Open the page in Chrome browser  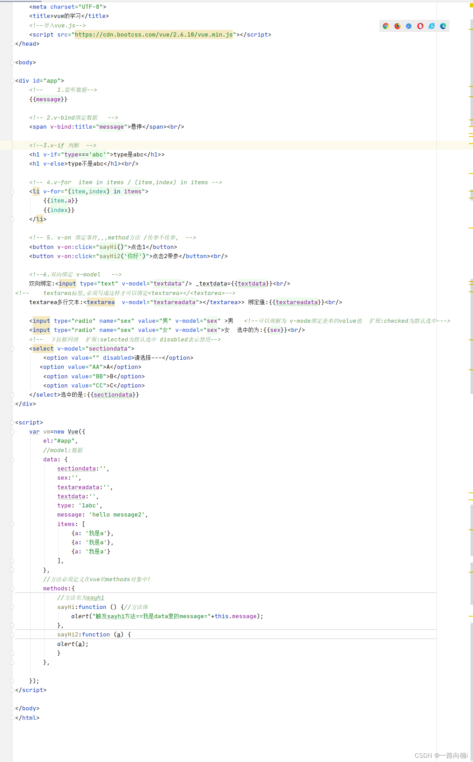386,26
